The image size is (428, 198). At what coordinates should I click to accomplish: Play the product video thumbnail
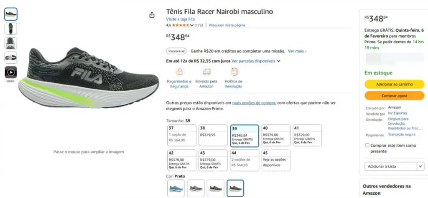point(10,72)
